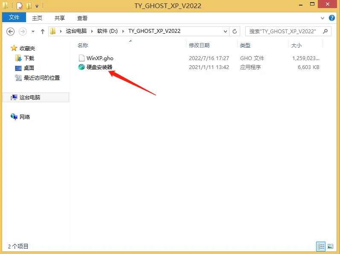The image size is (340, 254).
Task: Click the search magnifier icon
Action: click(x=325, y=32)
